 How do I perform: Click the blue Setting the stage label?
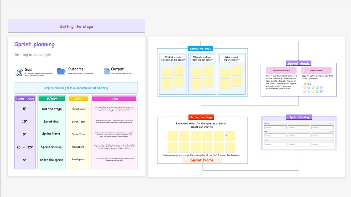click(x=200, y=49)
